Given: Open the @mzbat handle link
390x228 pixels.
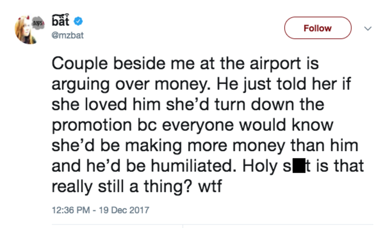Looking at the screenshot, I should pos(67,35).
